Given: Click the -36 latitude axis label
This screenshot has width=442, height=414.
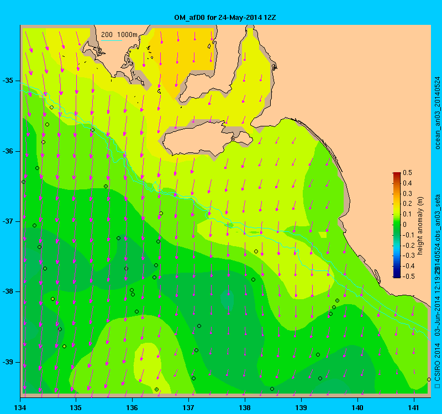Looking at the screenshot, I should [x=8, y=151].
